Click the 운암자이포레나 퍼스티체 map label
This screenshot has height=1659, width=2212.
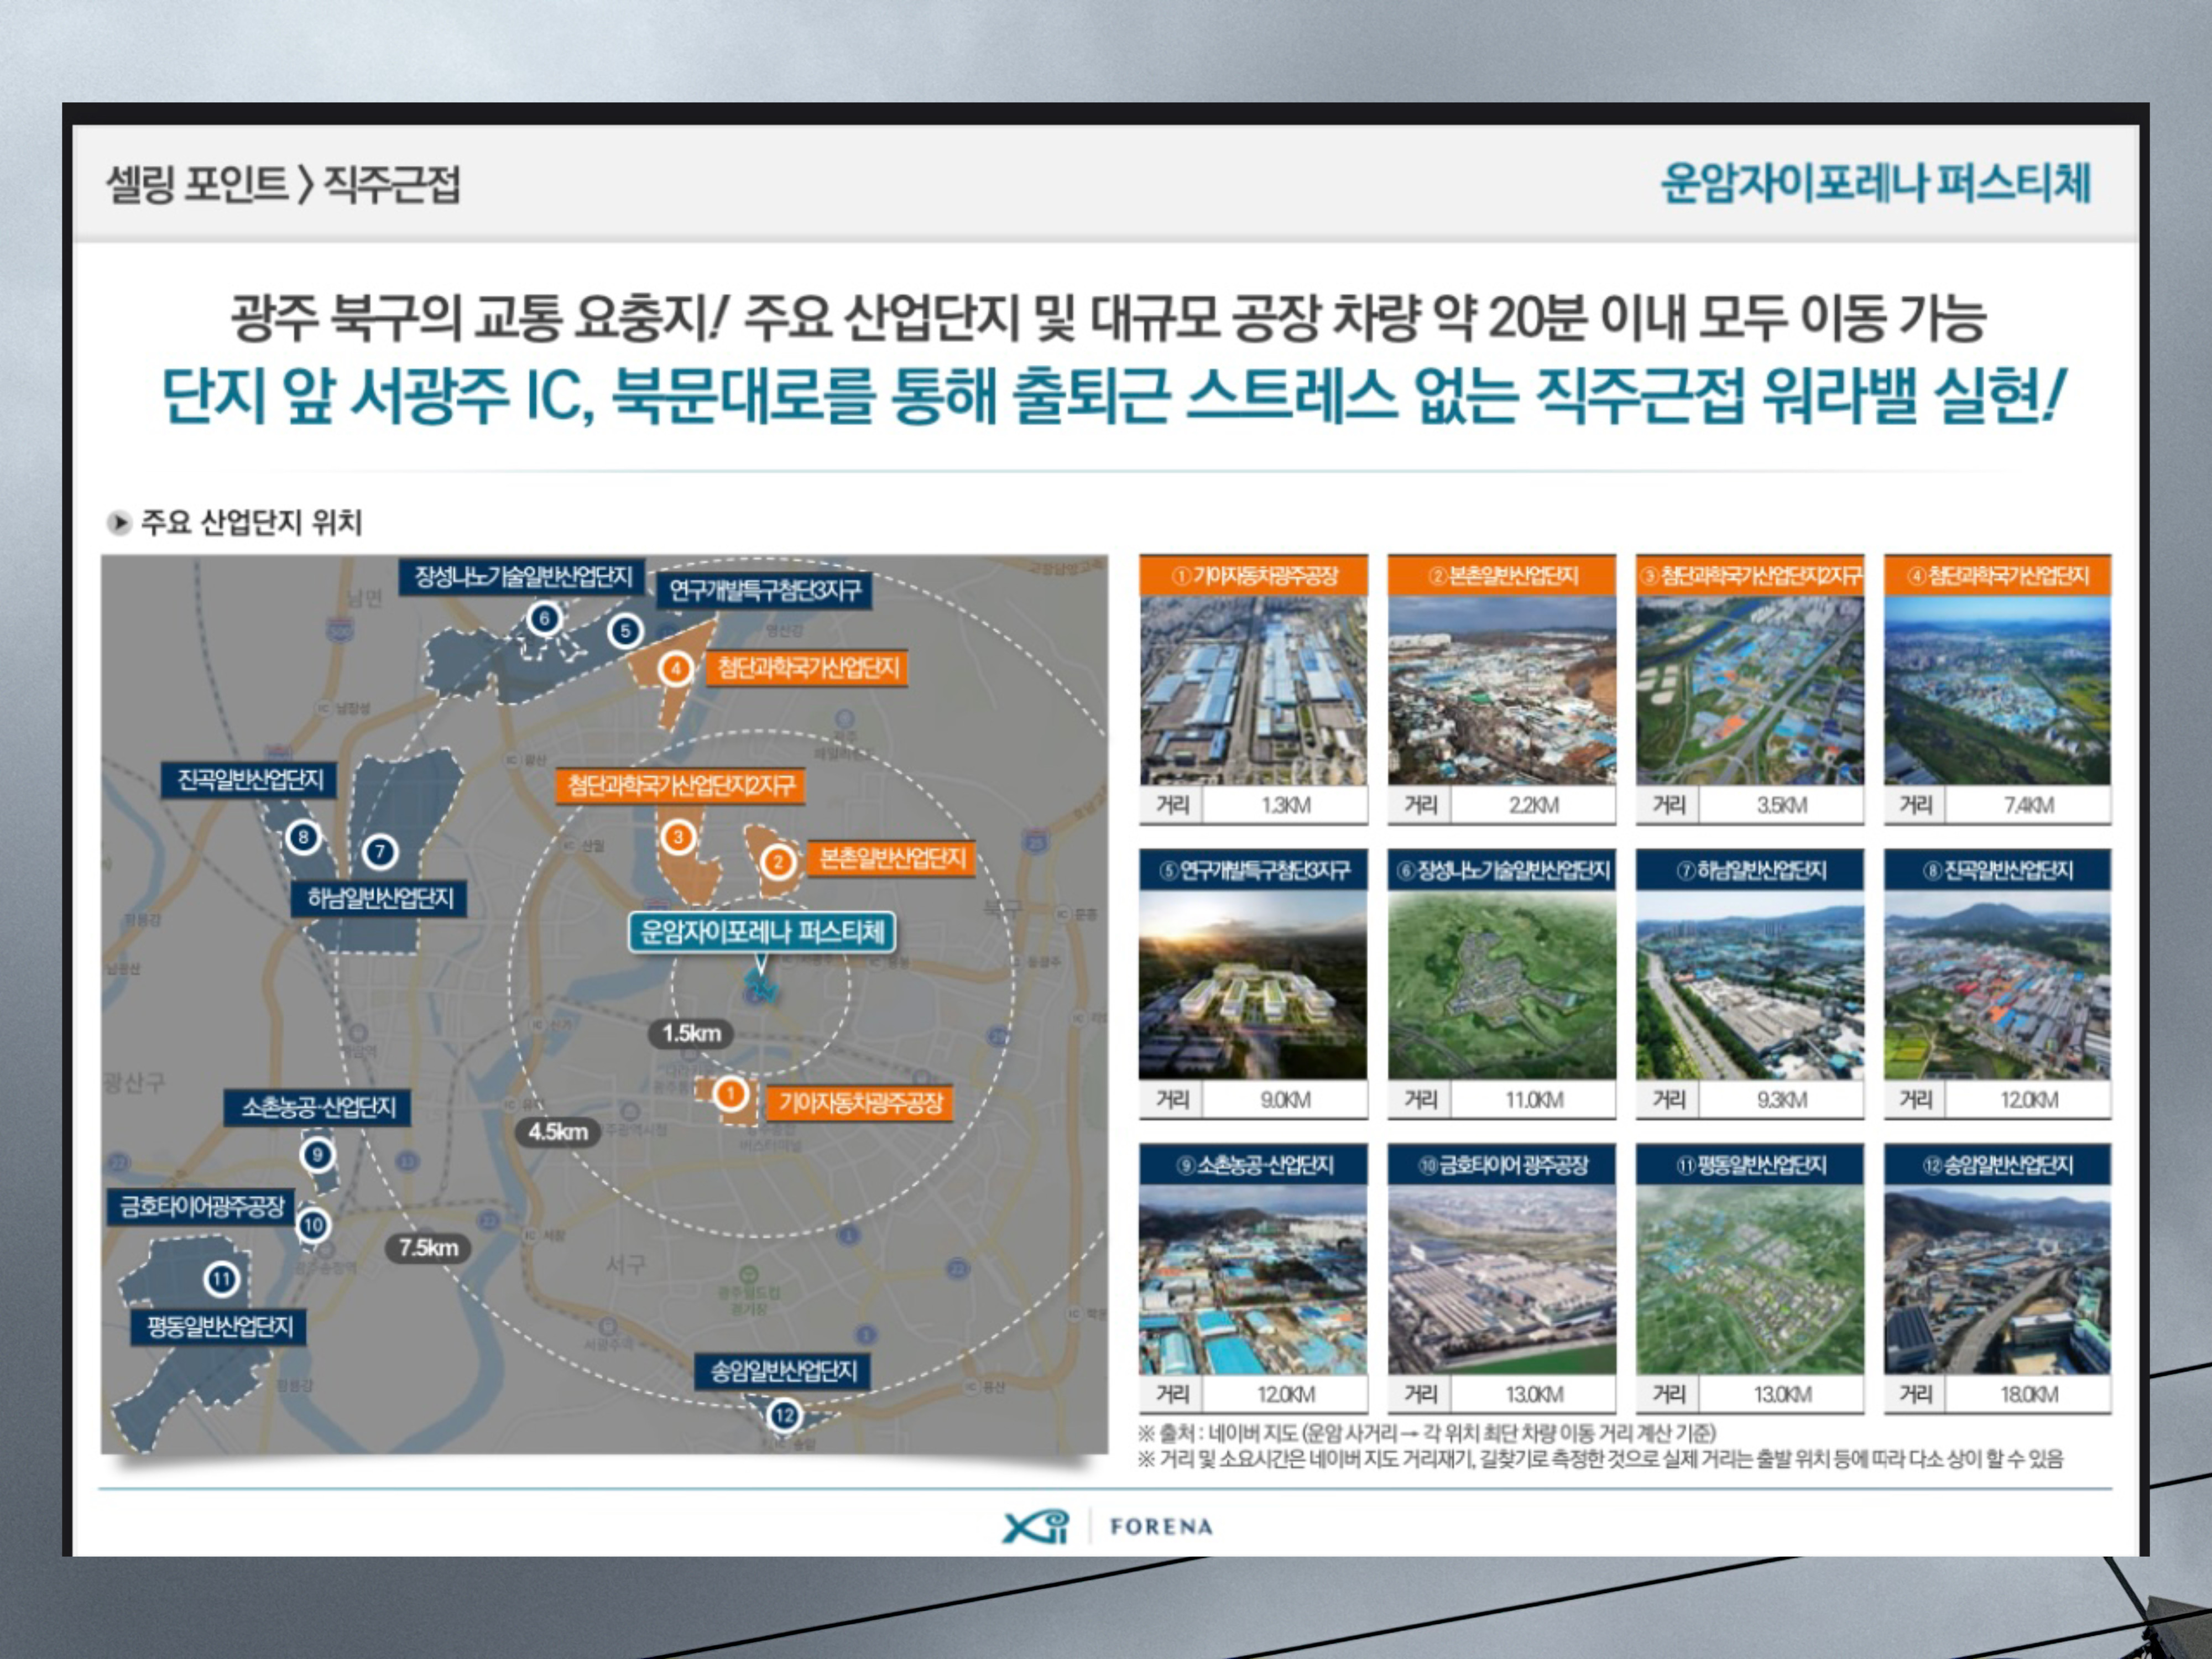[x=762, y=932]
